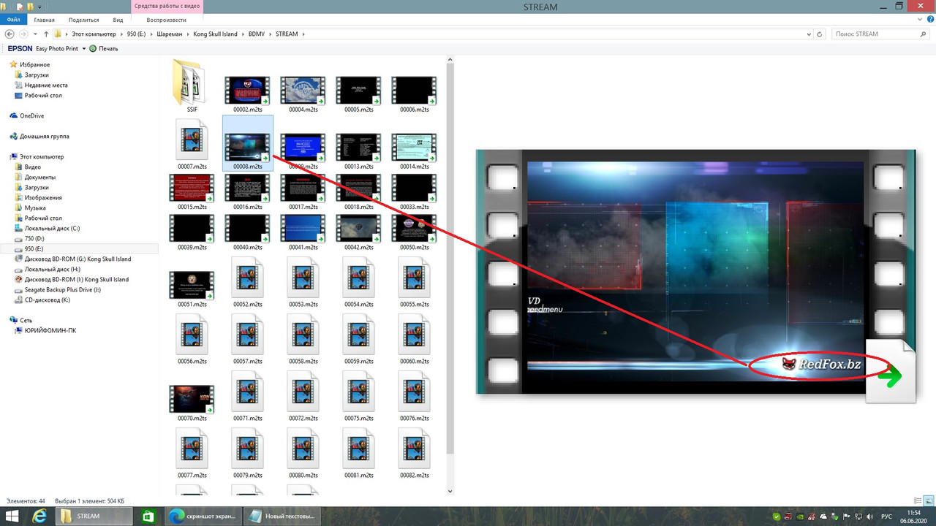The width and height of the screenshot is (936, 526).
Task: Go up one folder level
Action: [x=46, y=34]
